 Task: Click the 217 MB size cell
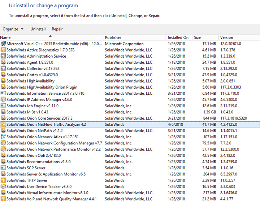click(x=210, y=193)
